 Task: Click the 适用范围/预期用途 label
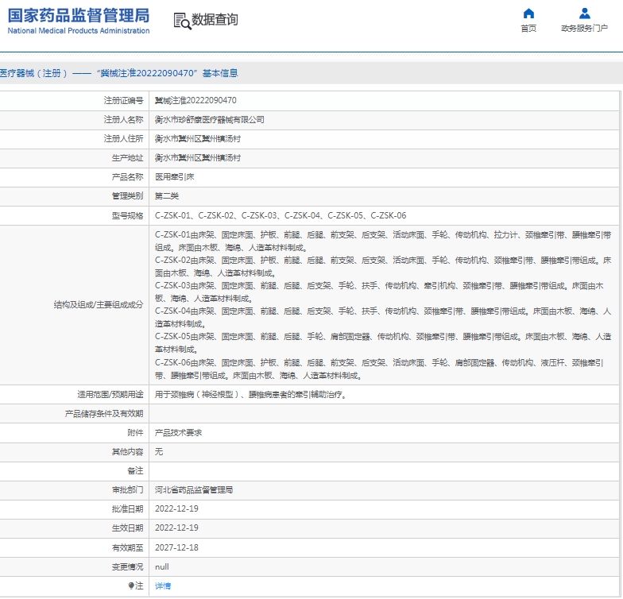click(x=110, y=394)
